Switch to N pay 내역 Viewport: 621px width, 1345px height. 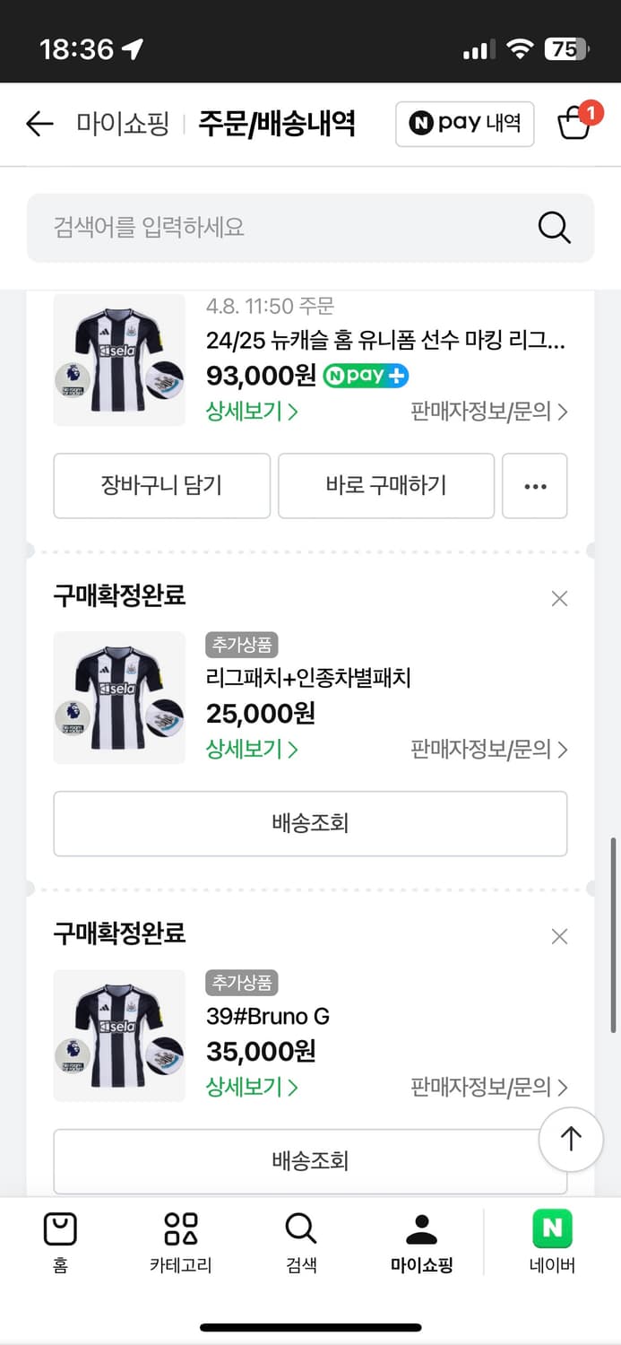464,124
